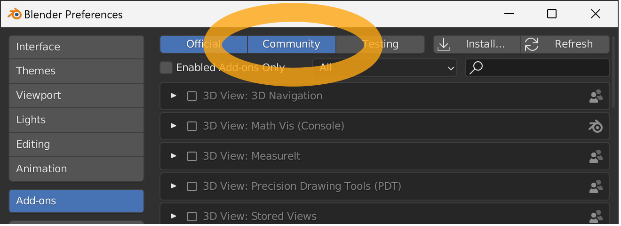The width and height of the screenshot is (621, 226).
Task: Click the Blender logo icon in title bar
Action: tap(15, 14)
